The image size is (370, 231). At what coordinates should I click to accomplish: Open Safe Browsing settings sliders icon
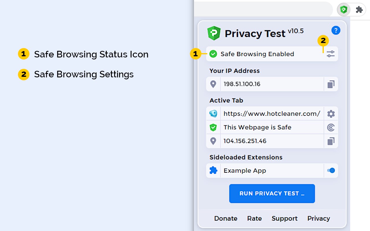tap(331, 54)
